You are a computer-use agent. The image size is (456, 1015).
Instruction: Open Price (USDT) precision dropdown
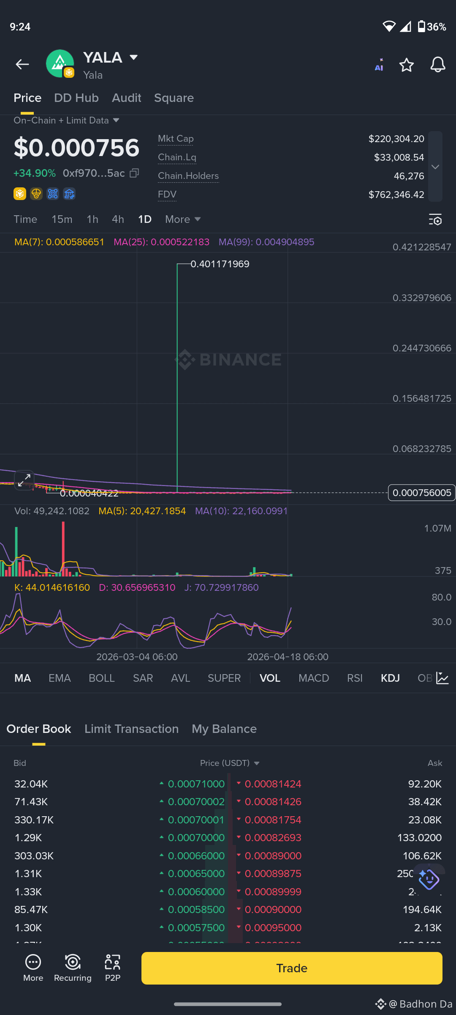230,763
